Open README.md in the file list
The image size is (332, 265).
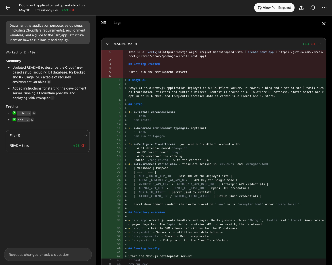(48, 146)
